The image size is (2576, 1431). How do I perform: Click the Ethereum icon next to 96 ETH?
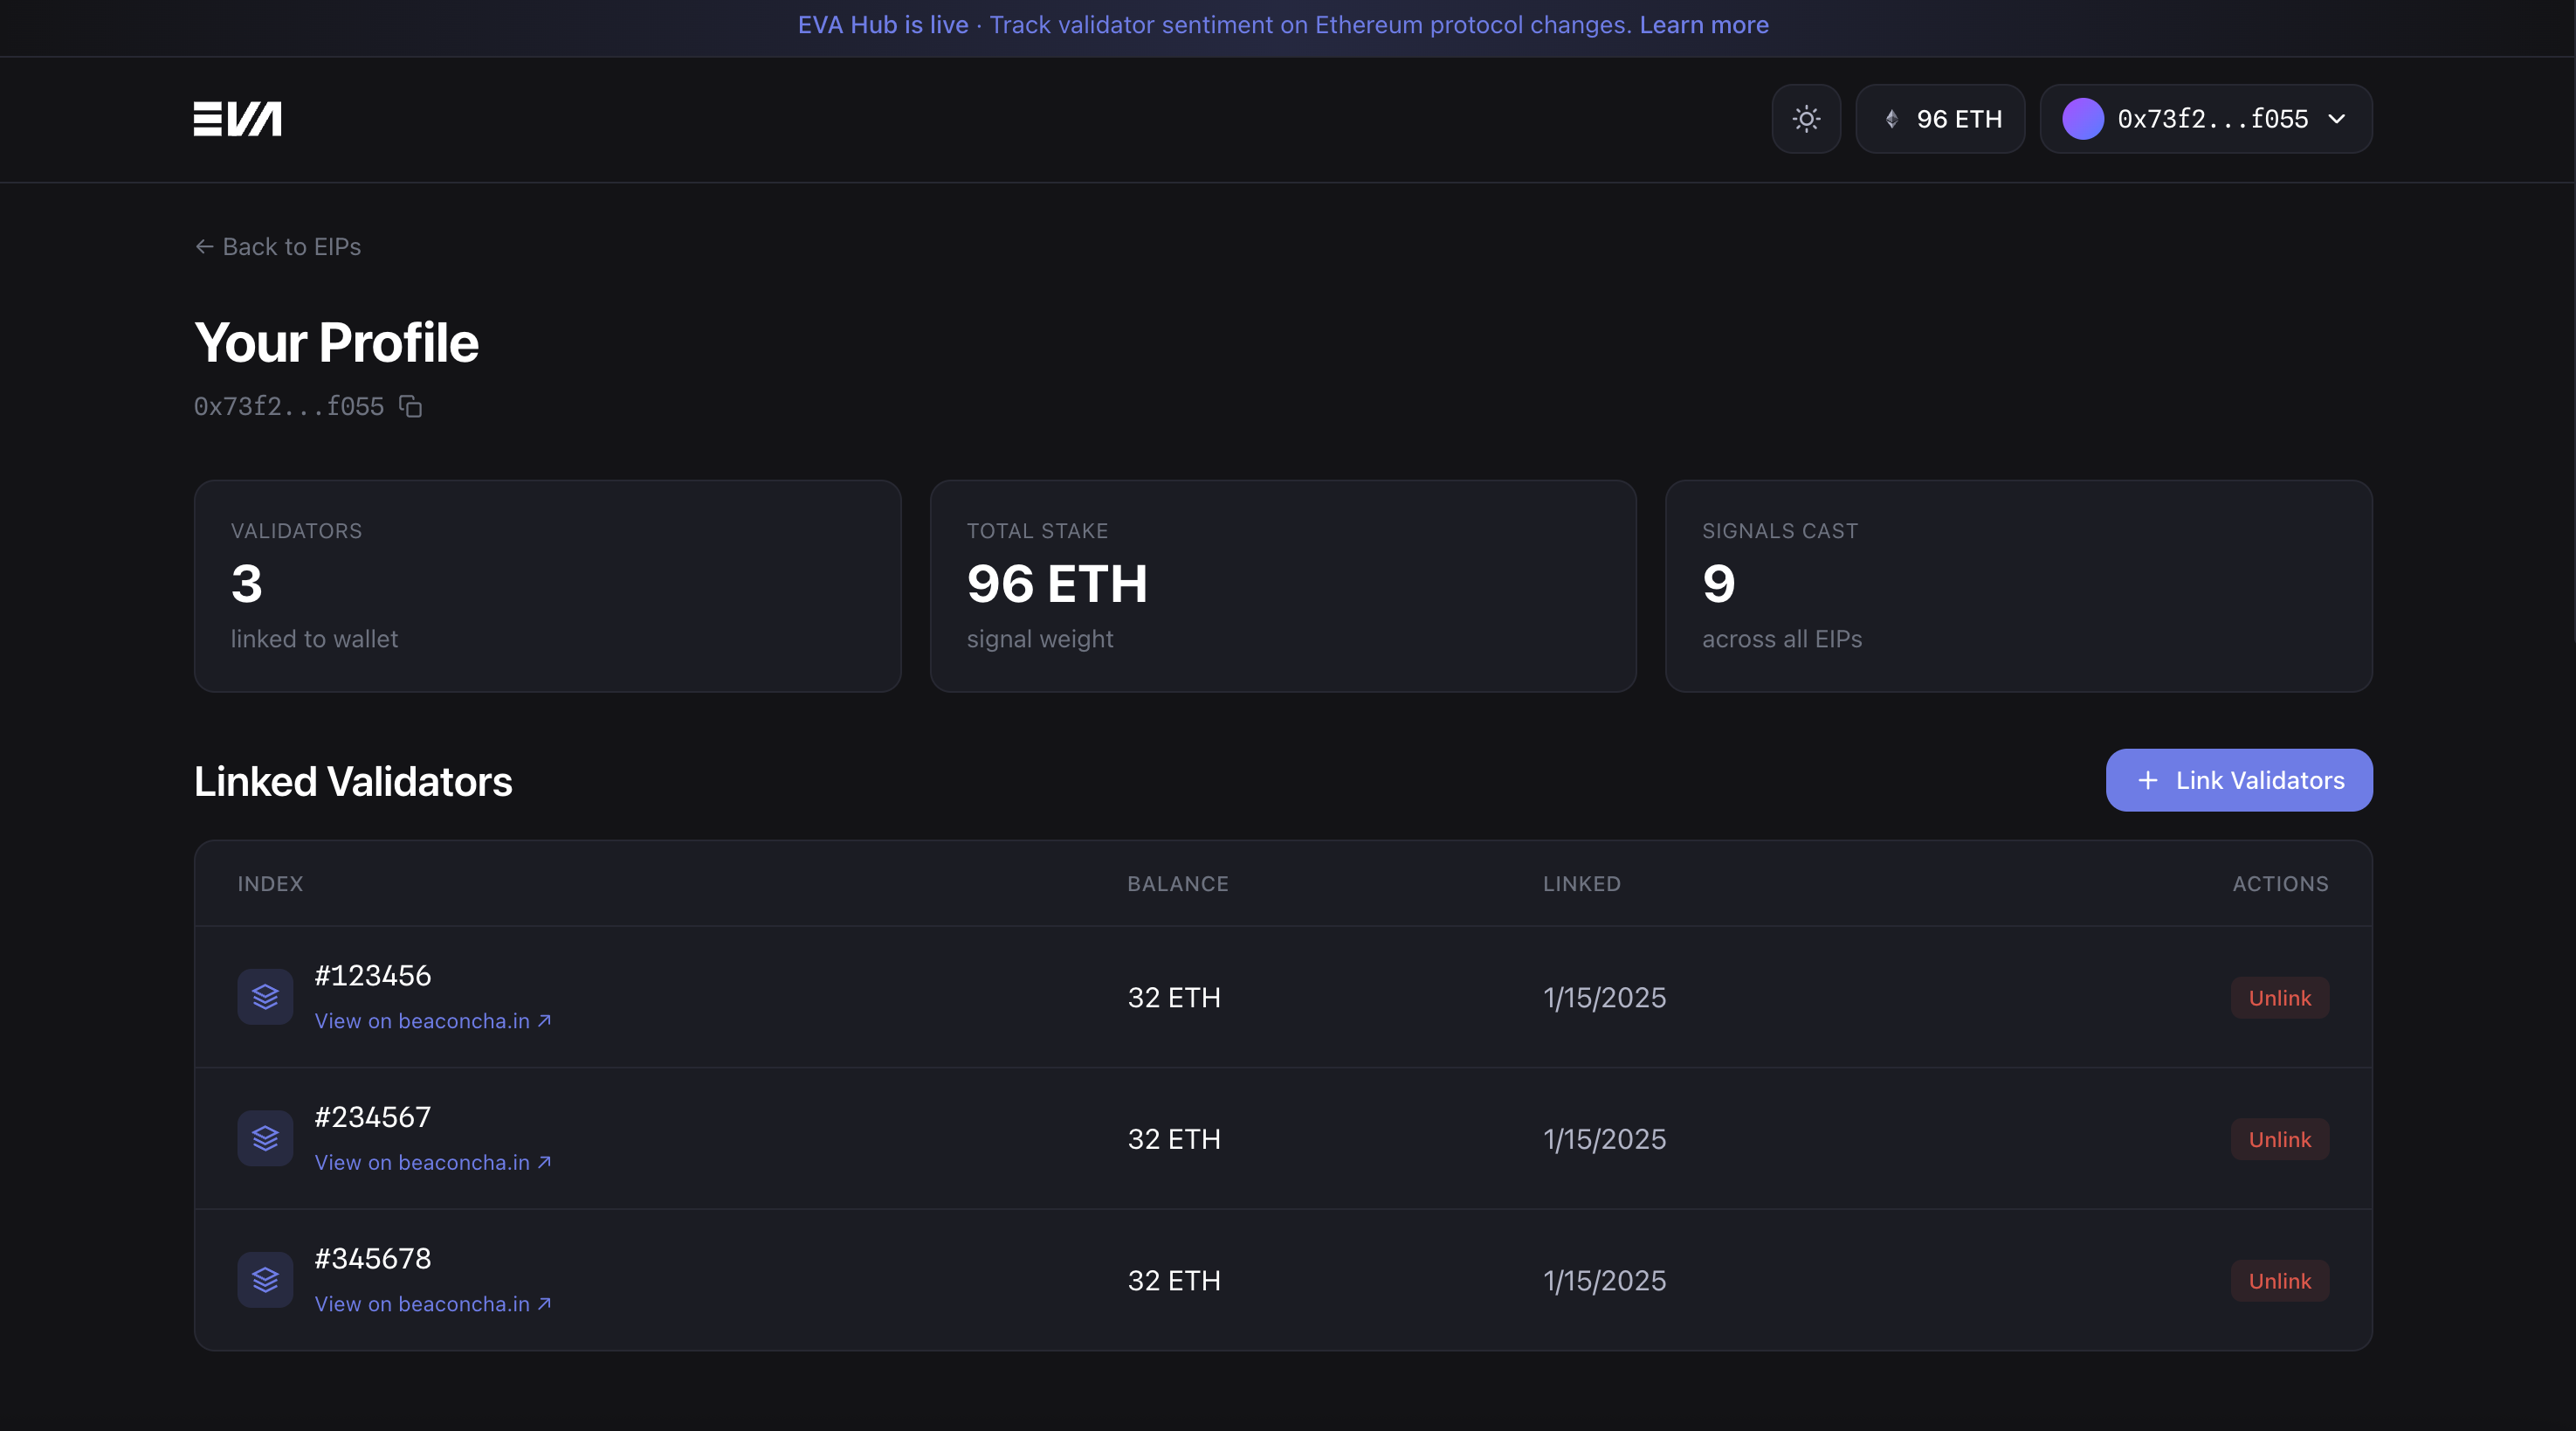click(x=1891, y=118)
